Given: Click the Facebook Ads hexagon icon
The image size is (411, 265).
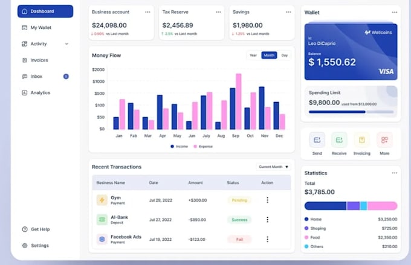Looking at the screenshot, I should click(x=102, y=239).
